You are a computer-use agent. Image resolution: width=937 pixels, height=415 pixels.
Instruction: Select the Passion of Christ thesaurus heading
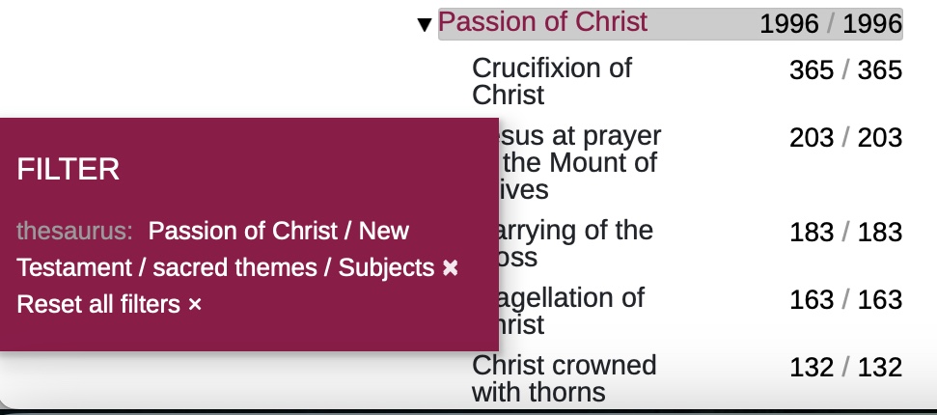tap(543, 22)
